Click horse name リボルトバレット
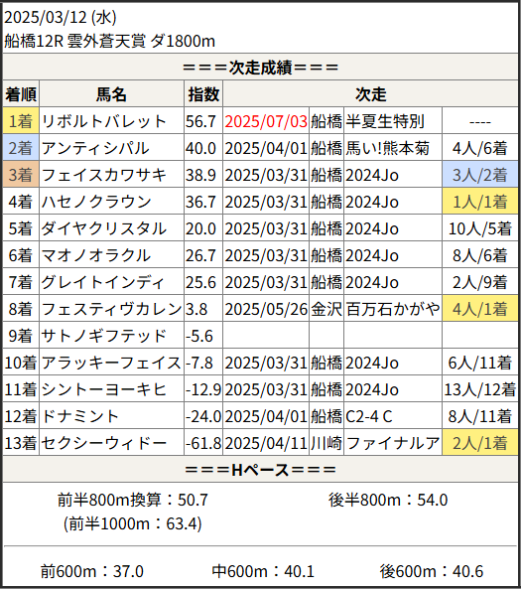Image resolution: width=521 pixels, height=589 pixels. pos(103,121)
